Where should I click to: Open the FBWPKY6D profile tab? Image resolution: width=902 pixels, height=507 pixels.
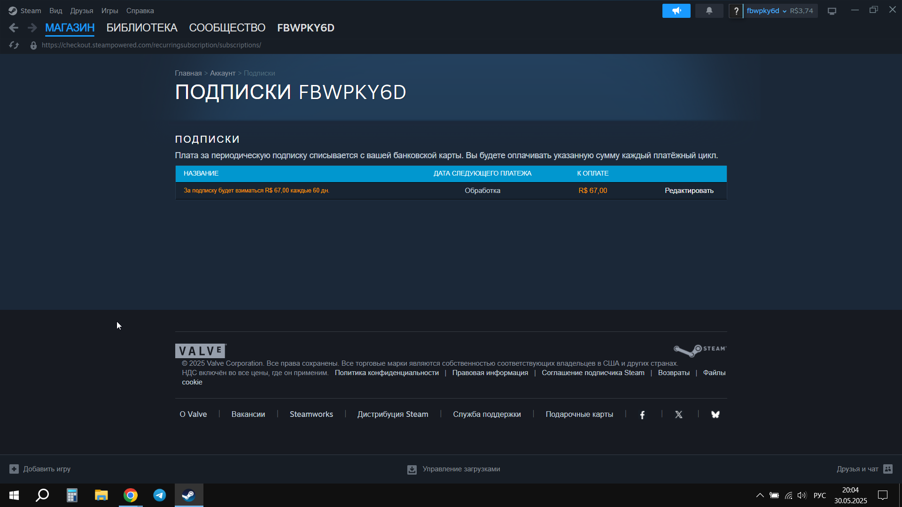point(306,28)
